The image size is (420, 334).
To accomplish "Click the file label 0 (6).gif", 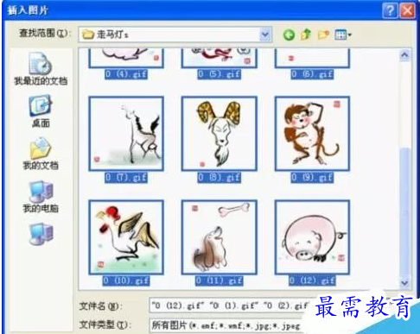I will click(312, 74).
